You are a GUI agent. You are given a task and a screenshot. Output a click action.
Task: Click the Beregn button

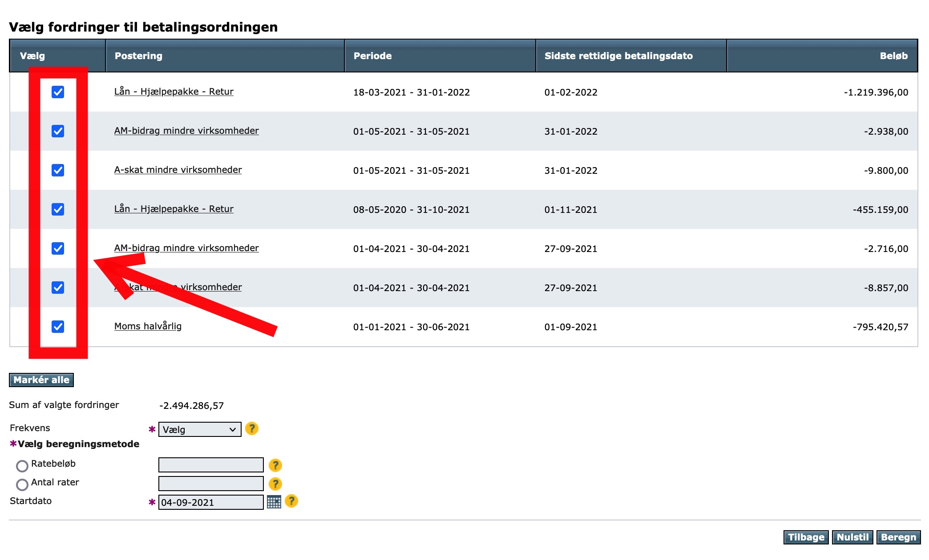(898, 537)
